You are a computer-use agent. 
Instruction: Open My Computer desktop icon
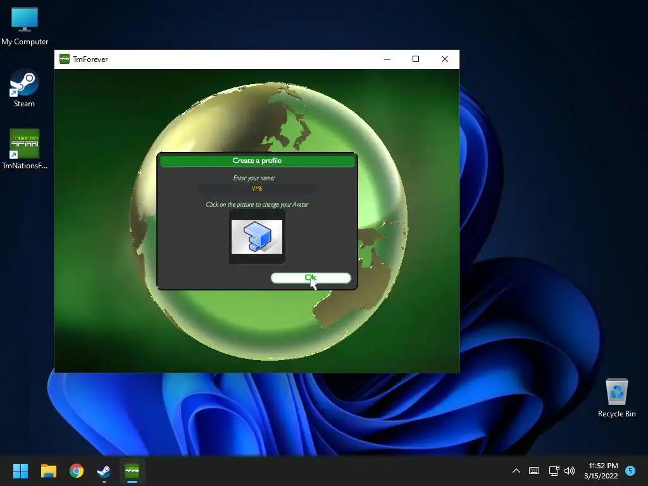[25, 27]
